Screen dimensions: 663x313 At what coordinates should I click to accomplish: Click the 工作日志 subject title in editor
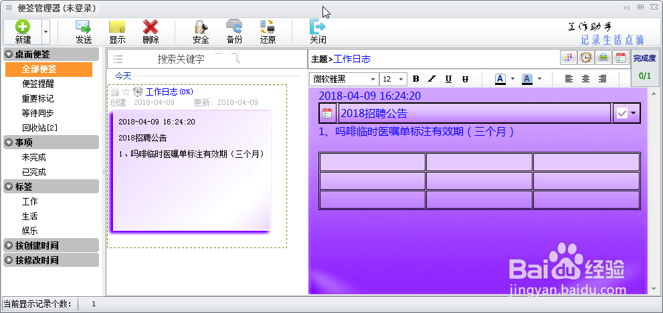click(352, 59)
